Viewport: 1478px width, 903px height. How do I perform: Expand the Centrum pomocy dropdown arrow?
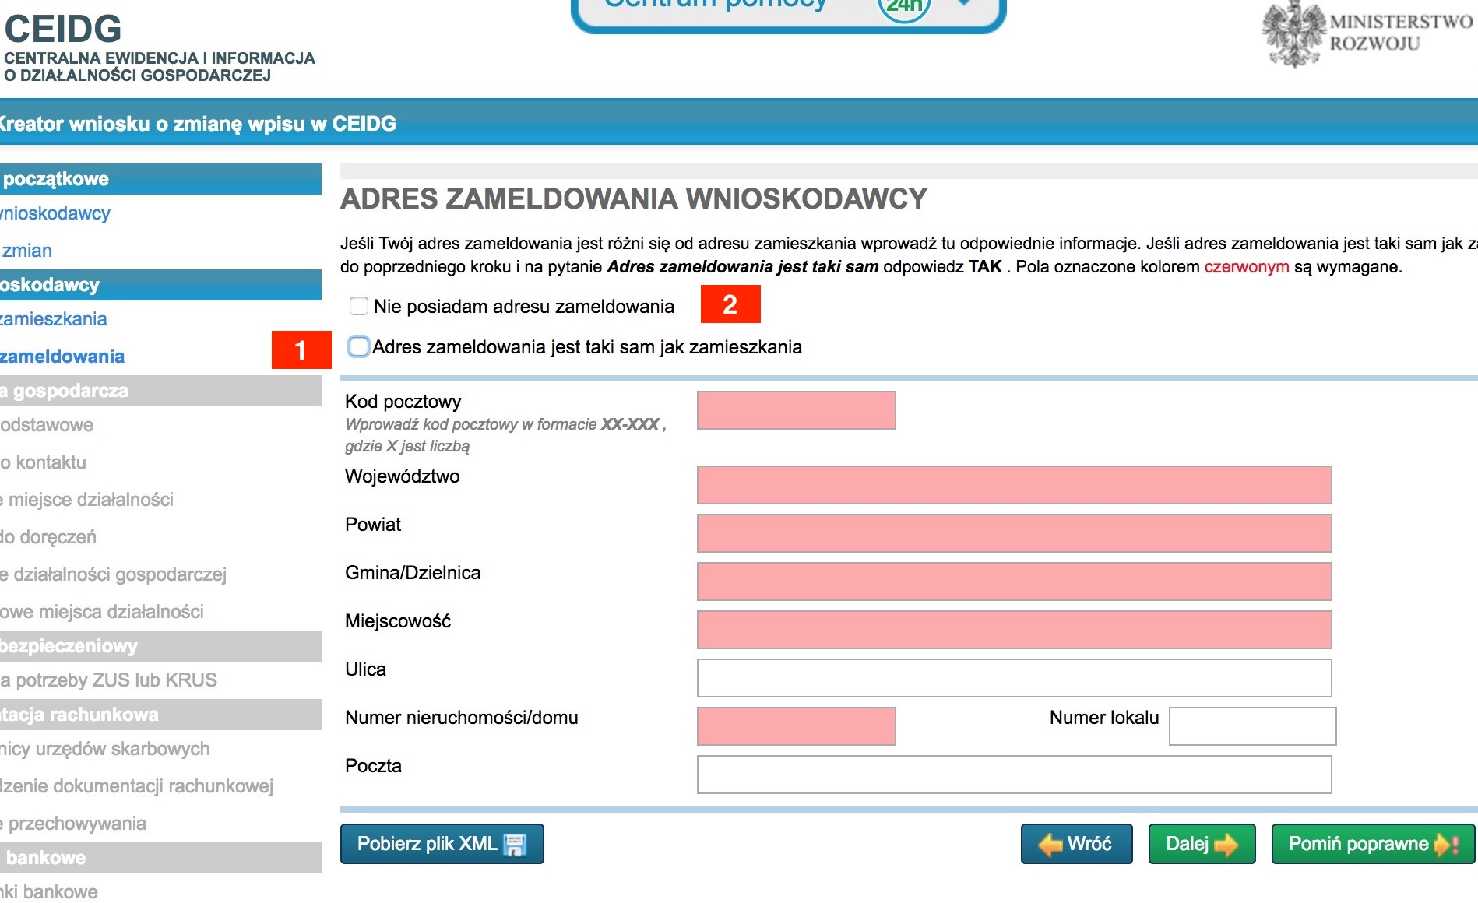(964, 4)
